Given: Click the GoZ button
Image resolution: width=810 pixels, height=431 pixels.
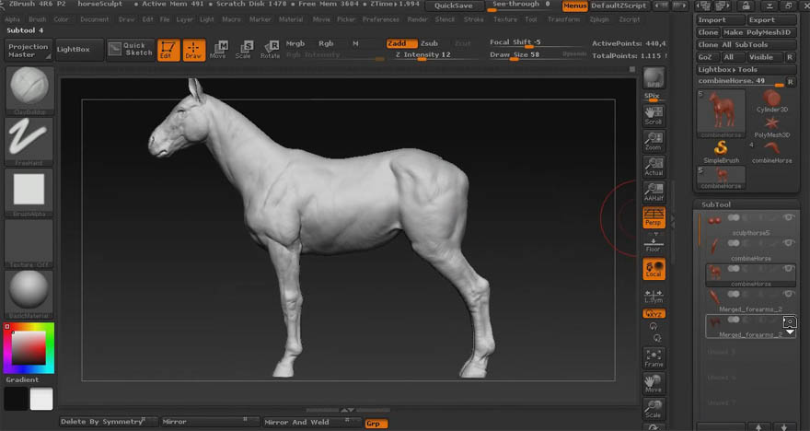Looking at the screenshot, I should coord(706,57).
